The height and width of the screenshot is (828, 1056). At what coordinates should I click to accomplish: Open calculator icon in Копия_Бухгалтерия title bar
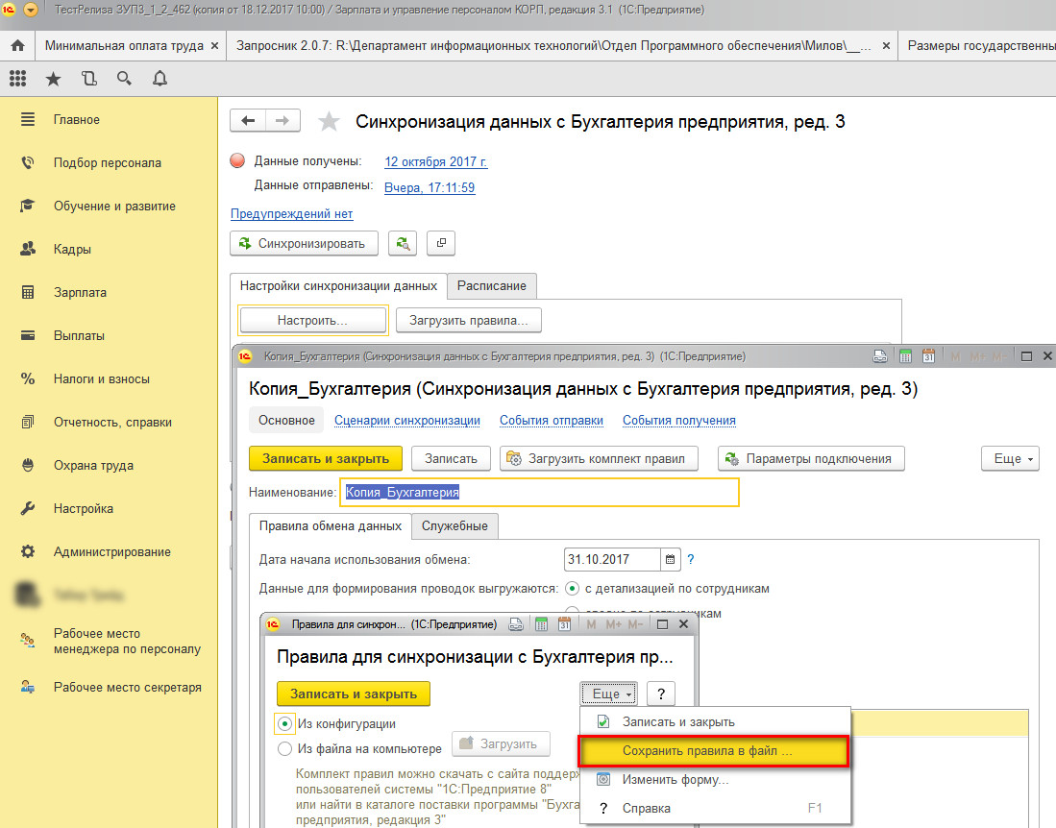(905, 356)
